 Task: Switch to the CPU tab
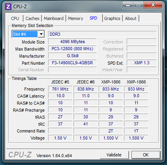tap(15, 18)
